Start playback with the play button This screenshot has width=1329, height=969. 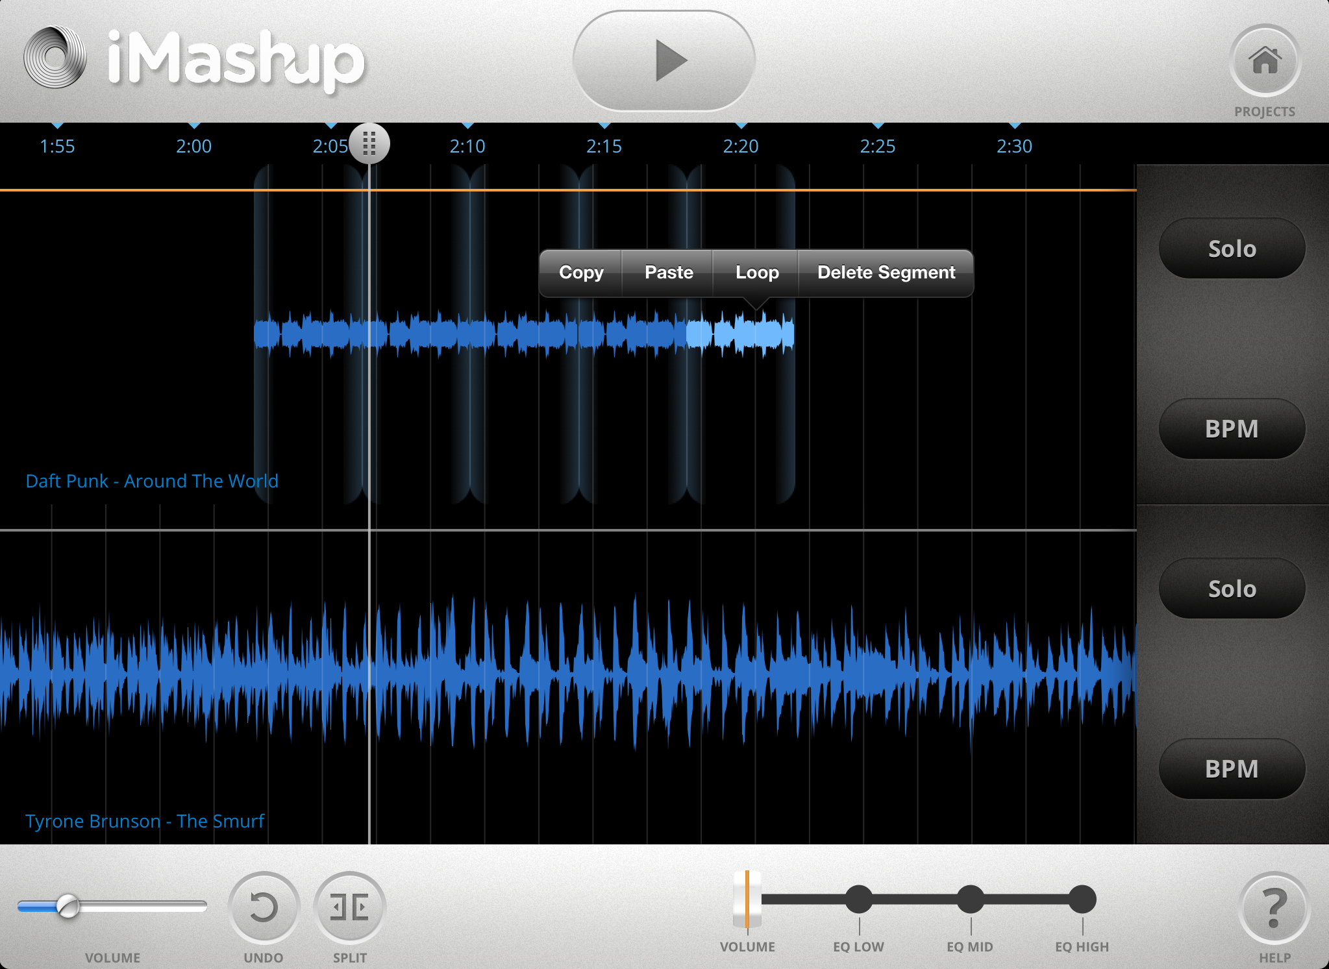(664, 60)
